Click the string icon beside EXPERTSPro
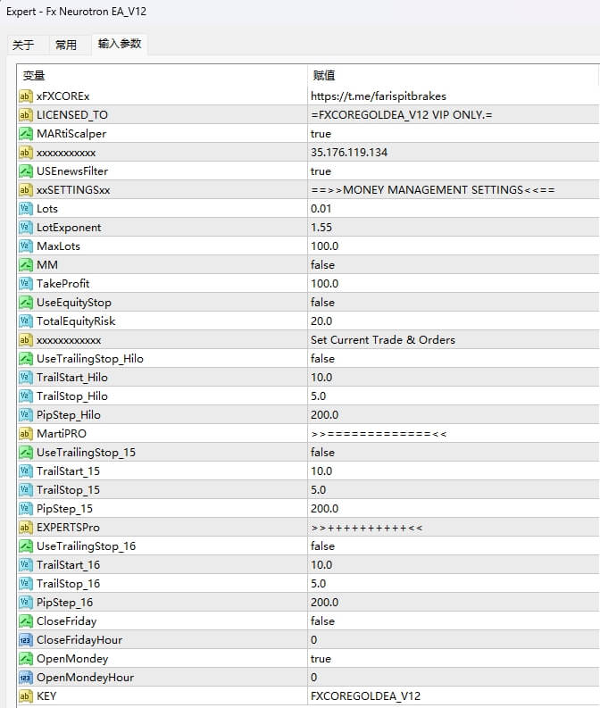Viewport: 600px width, 708px height. click(x=26, y=528)
